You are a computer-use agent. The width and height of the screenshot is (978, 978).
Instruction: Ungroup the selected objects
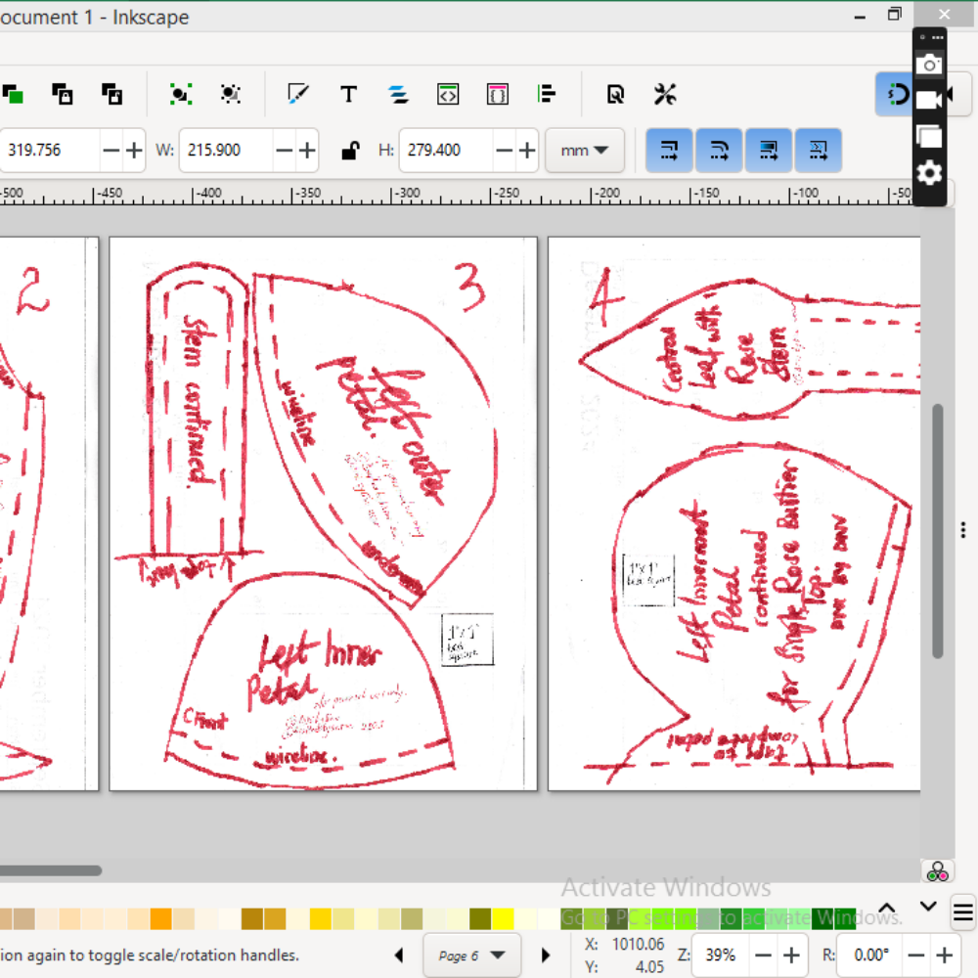click(x=230, y=95)
